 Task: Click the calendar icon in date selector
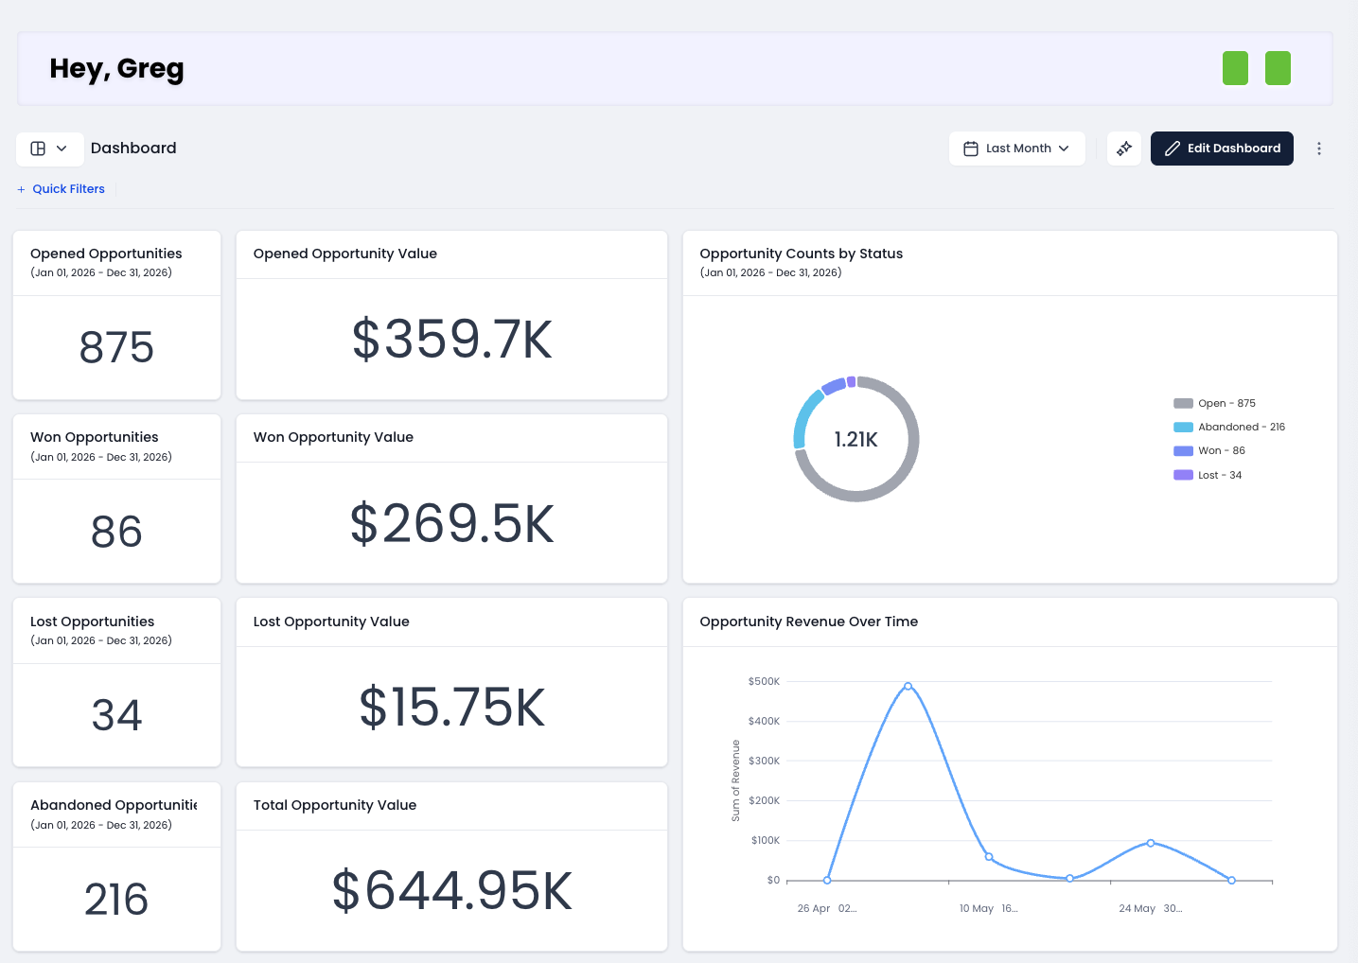(x=970, y=149)
